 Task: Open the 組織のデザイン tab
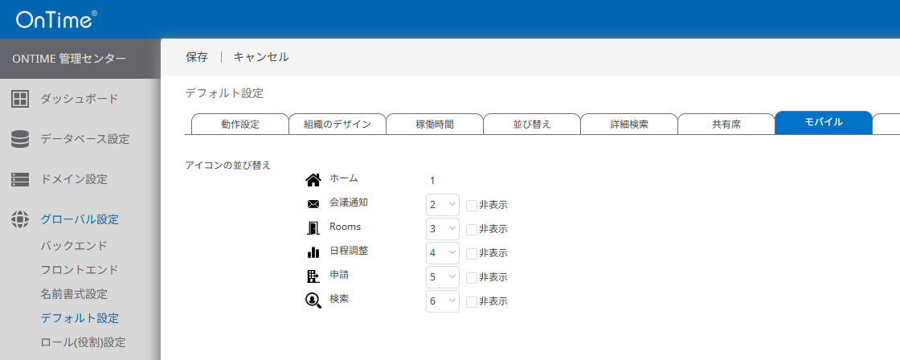337,124
